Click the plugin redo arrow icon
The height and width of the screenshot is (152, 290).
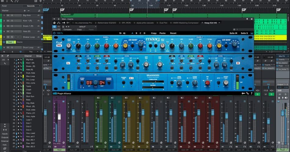point(124,33)
